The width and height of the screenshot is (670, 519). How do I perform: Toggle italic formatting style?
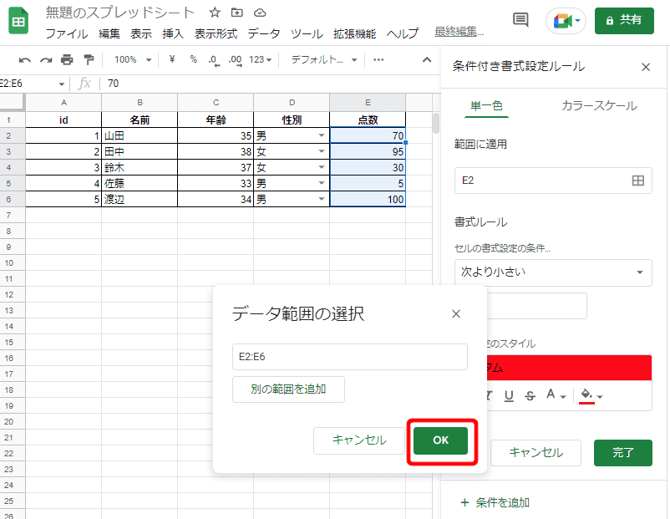coord(490,393)
